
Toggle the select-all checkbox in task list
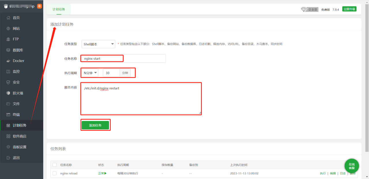[x=54, y=165]
